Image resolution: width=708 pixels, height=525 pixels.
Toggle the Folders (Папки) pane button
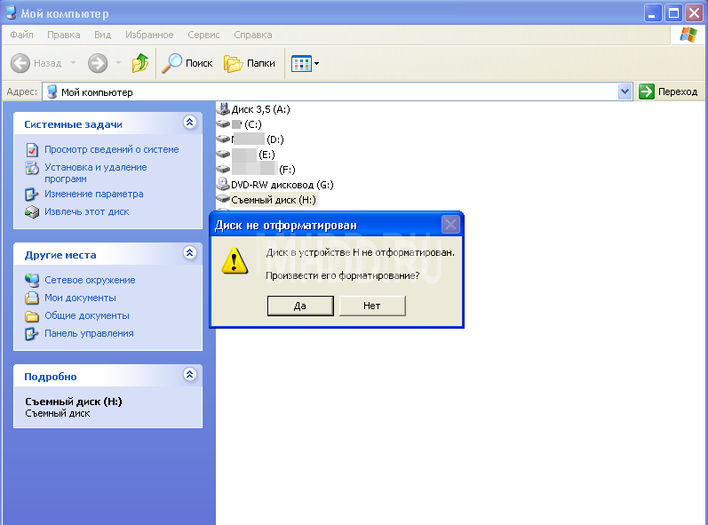pyautogui.click(x=250, y=63)
